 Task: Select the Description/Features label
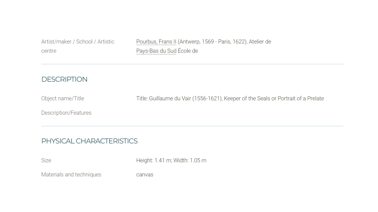pos(66,113)
